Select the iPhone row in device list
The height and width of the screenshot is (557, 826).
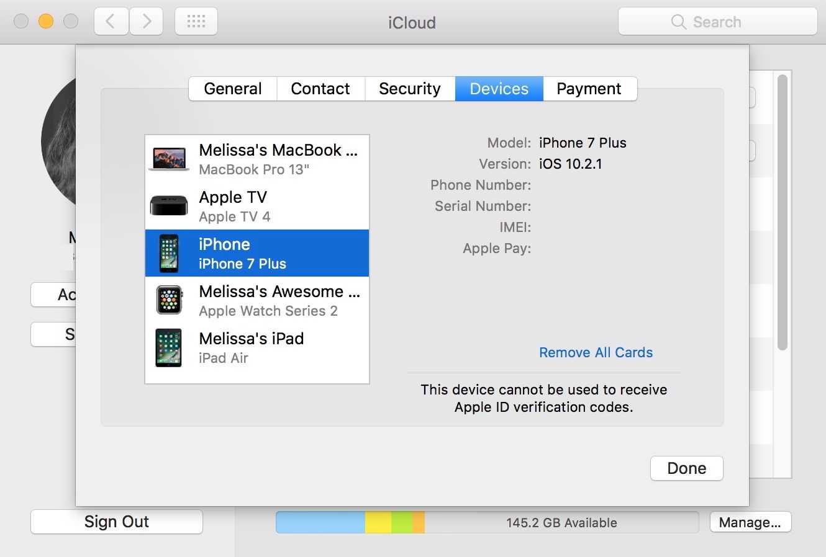(257, 253)
